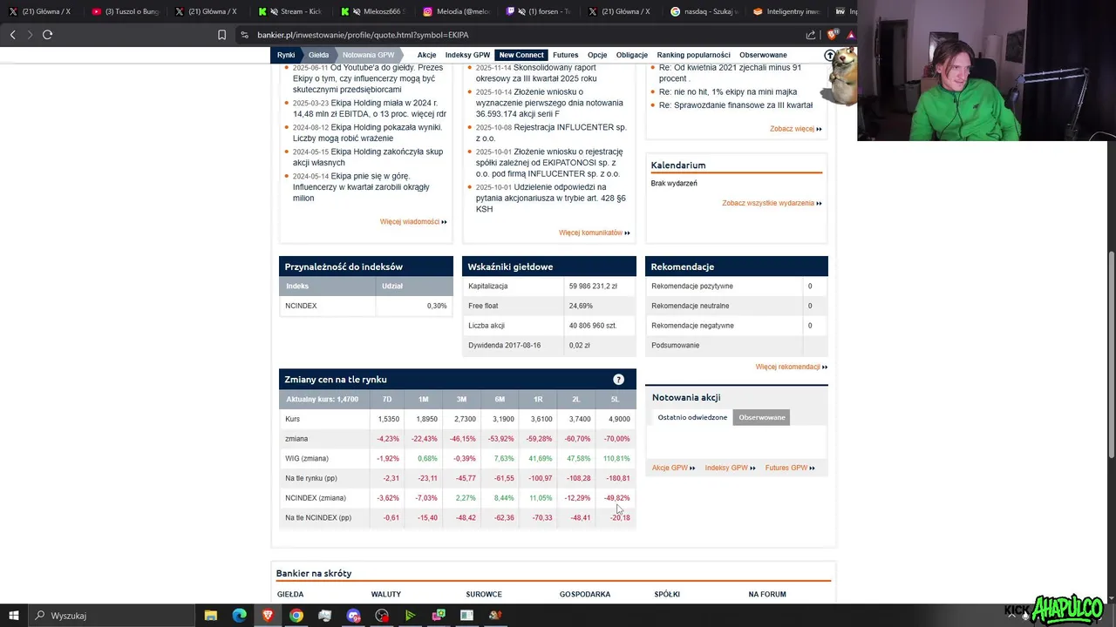1116x627 pixels.
Task: Select the New Connect menu item
Action: 521,55
